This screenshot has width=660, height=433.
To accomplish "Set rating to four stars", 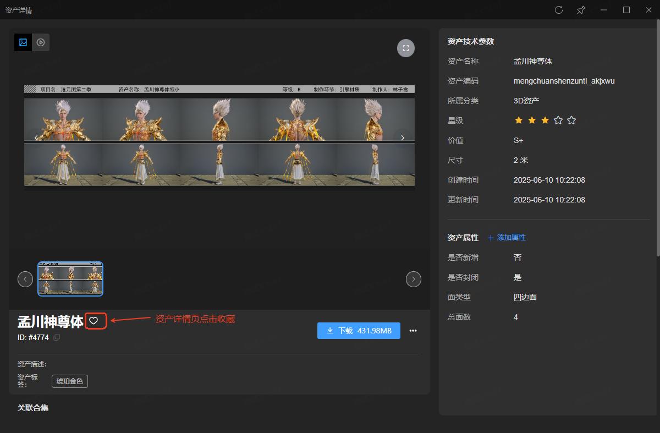I will (558, 120).
